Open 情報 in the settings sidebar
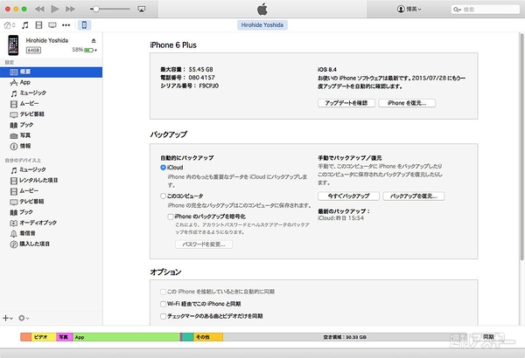The image size is (525, 358). [52, 146]
